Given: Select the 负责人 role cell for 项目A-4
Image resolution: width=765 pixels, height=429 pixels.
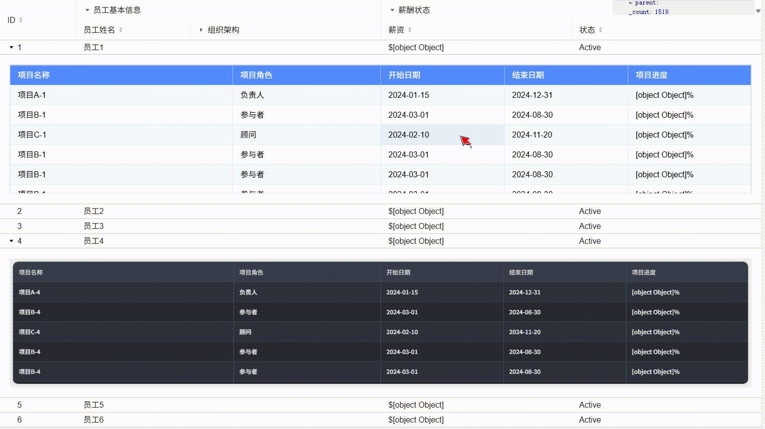Looking at the screenshot, I should (307, 292).
